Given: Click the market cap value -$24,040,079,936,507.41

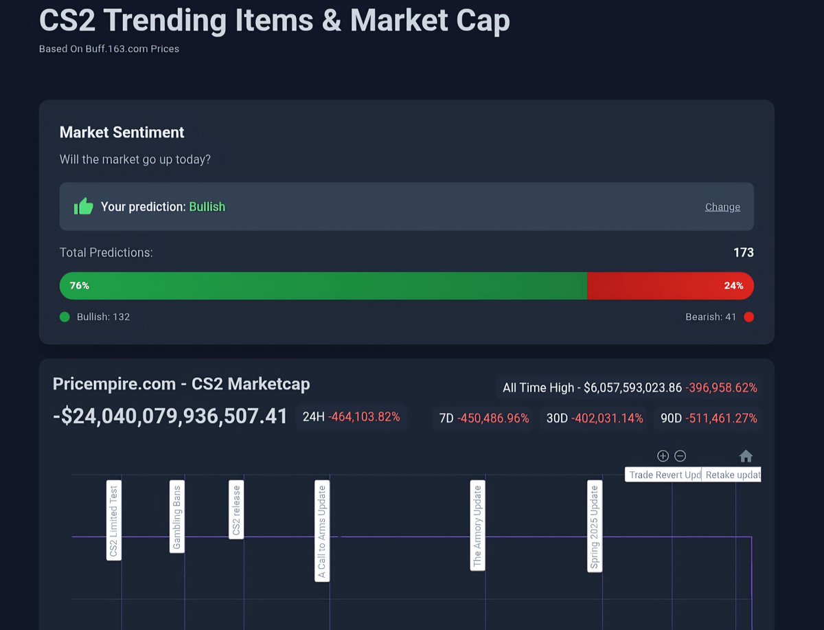Looking at the screenshot, I should coord(170,416).
